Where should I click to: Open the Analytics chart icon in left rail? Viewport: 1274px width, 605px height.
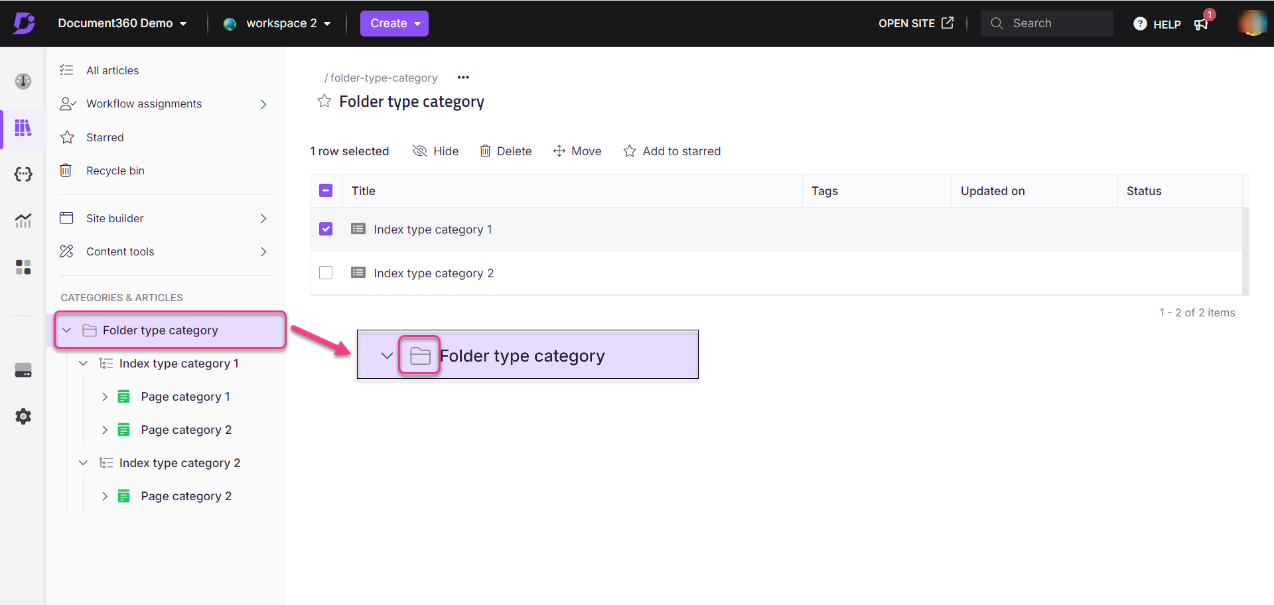[23, 220]
